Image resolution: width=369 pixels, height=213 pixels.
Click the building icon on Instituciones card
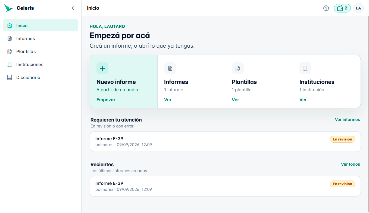click(305, 68)
